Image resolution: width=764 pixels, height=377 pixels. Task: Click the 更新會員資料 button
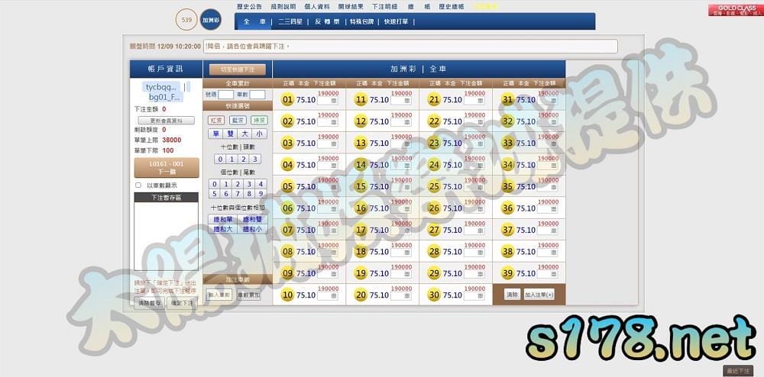tap(166, 121)
